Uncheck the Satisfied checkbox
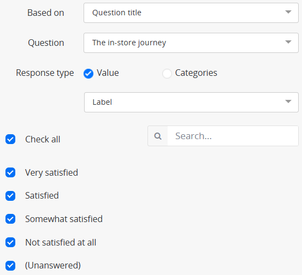Image resolution: width=302 pixels, height=275 pixels. [x=10, y=196]
